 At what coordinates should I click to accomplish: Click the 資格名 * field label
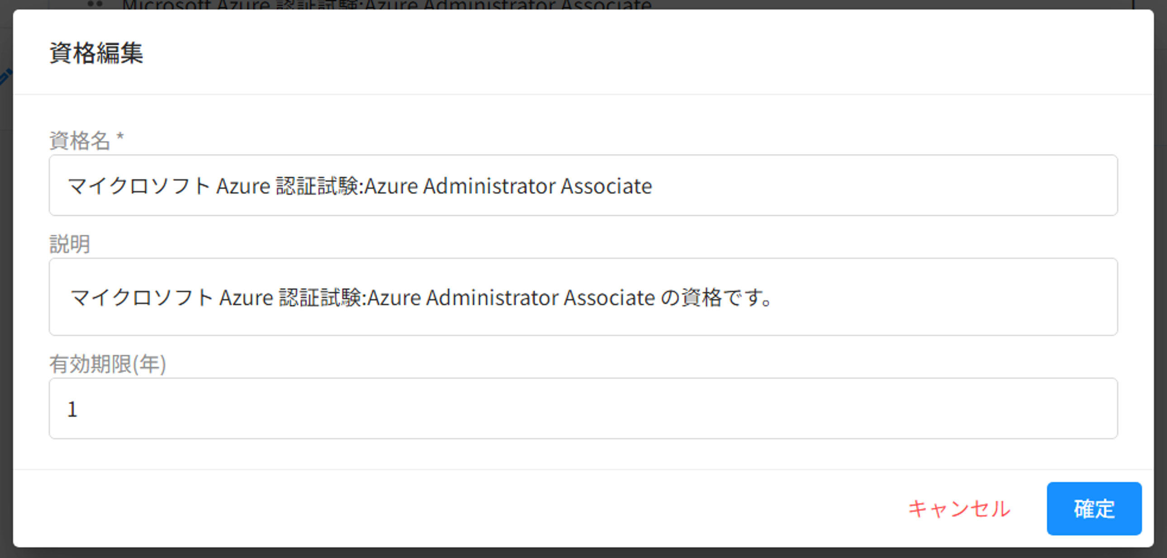click(x=79, y=141)
